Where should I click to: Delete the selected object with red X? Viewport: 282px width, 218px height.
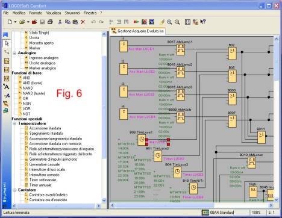83,22
